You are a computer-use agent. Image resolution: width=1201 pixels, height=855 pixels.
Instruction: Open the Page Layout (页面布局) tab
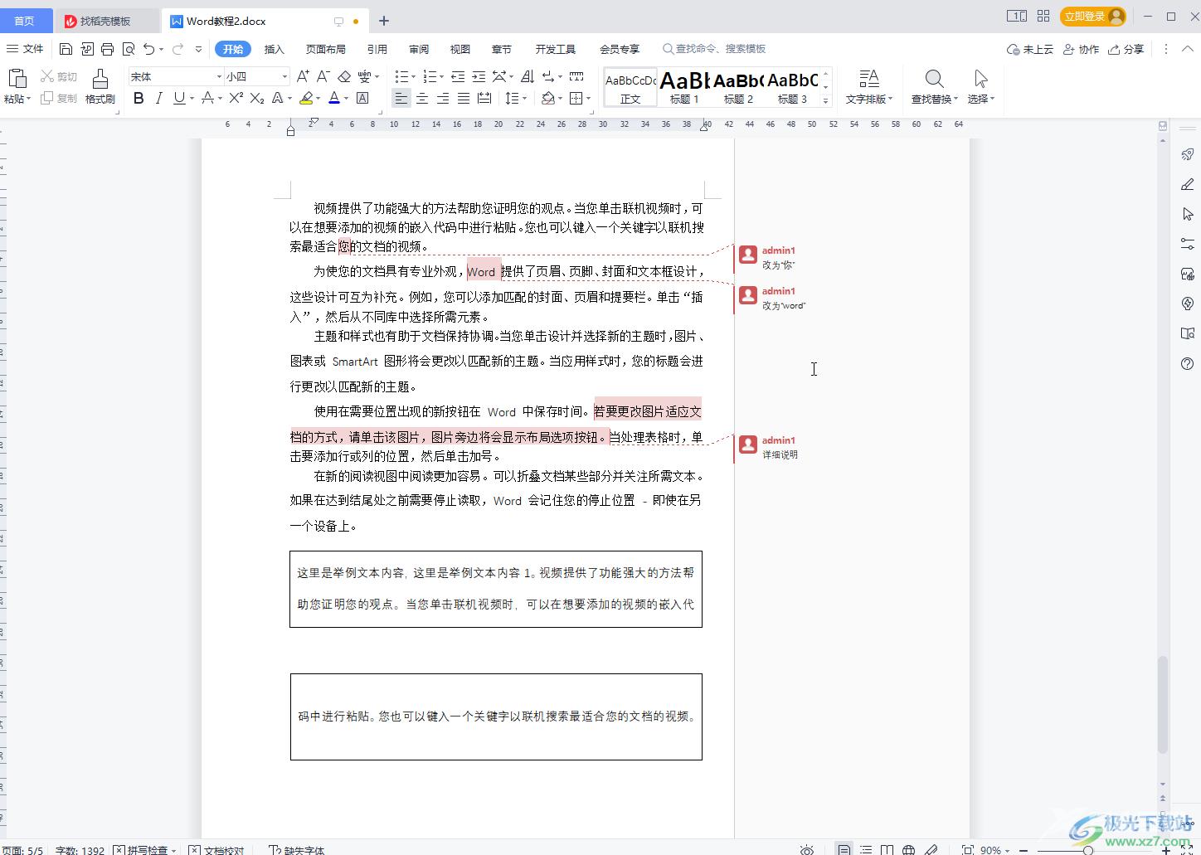tap(325, 49)
